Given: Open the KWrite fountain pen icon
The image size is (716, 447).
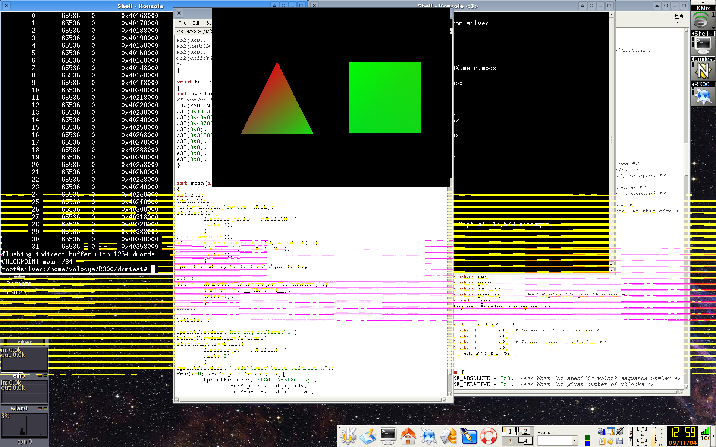Looking at the screenshot, I should coord(468,436).
